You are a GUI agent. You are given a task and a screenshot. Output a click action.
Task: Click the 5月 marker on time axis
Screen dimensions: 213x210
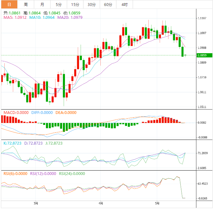pyautogui.click(x=158, y=203)
